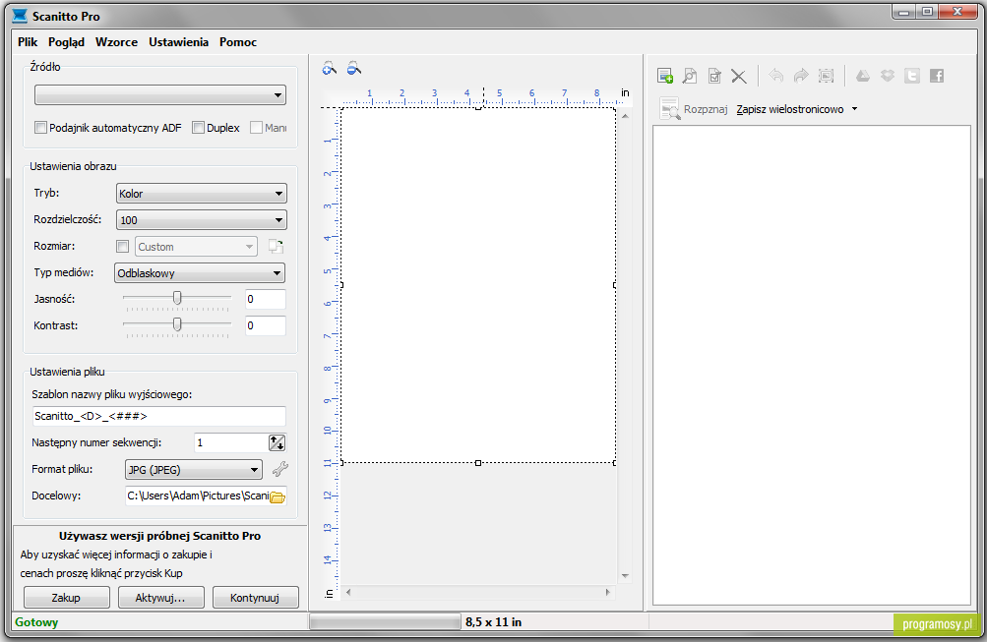
Task: Click the preview vertical scrollbar up arrow
Action: click(x=625, y=116)
